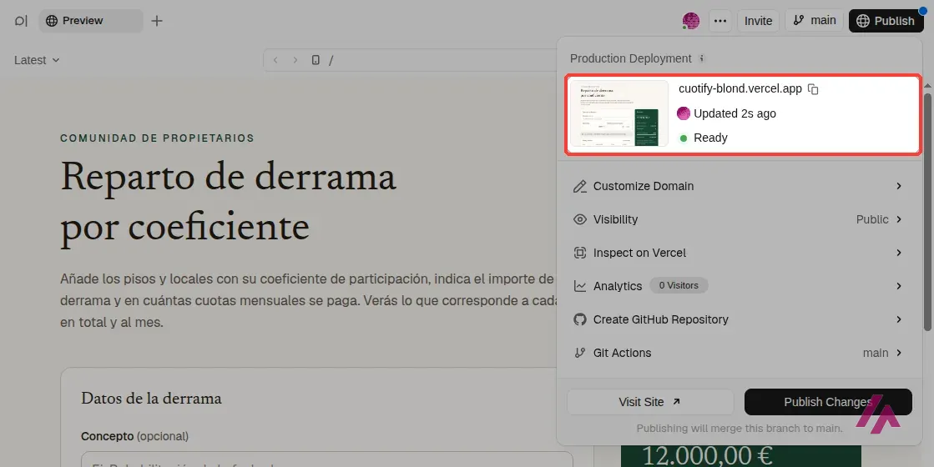Click the Publish button in header
The height and width of the screenshot is (467, 934).
[886, 21]
